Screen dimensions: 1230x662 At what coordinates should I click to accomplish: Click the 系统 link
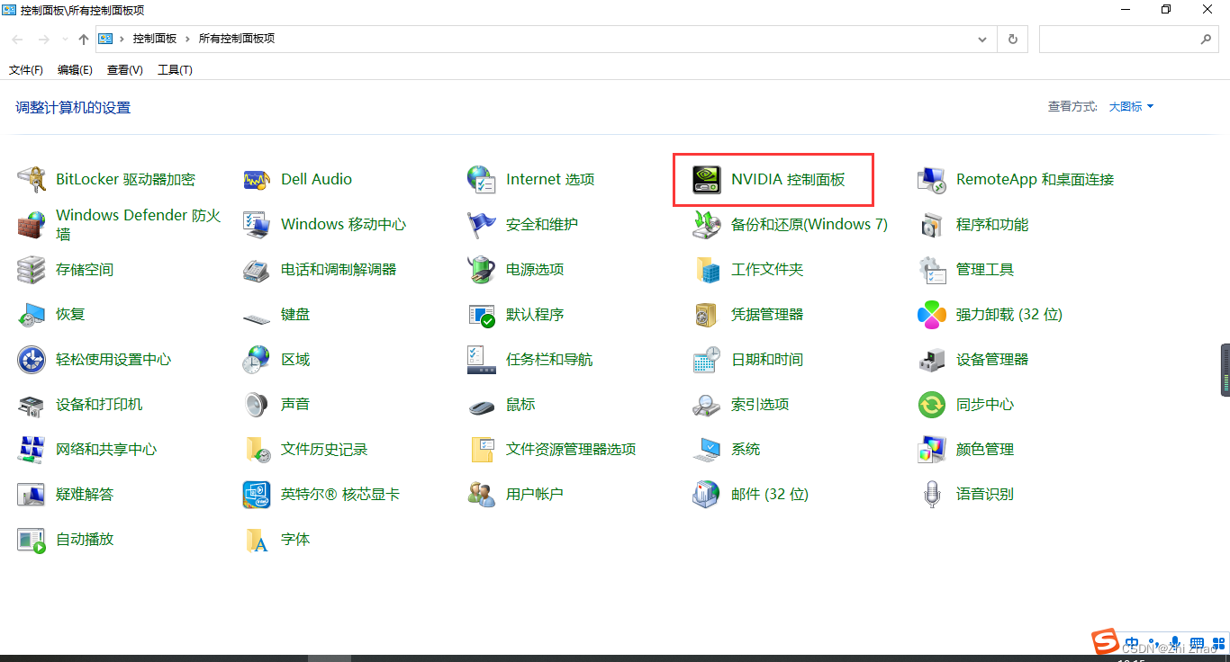(x=746, y=449)
